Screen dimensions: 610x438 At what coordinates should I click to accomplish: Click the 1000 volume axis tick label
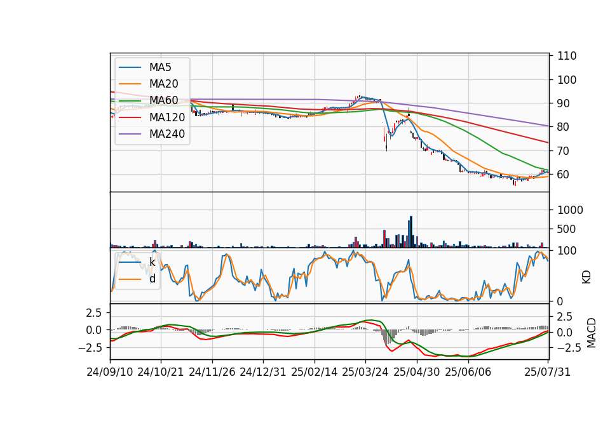point(571,210)
